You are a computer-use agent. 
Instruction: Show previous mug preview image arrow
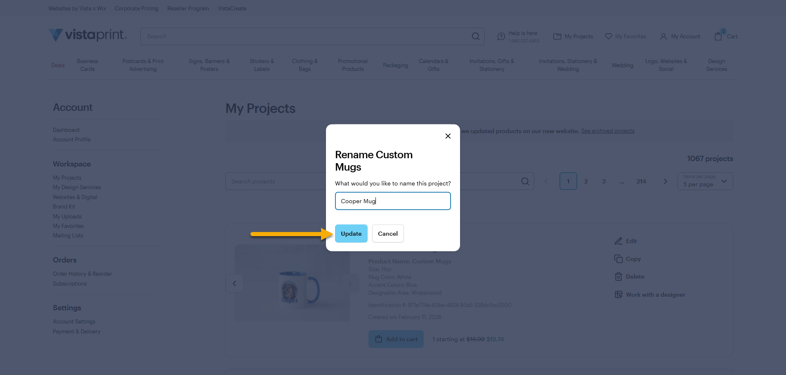pyautogui.click(x=234, y=284)
